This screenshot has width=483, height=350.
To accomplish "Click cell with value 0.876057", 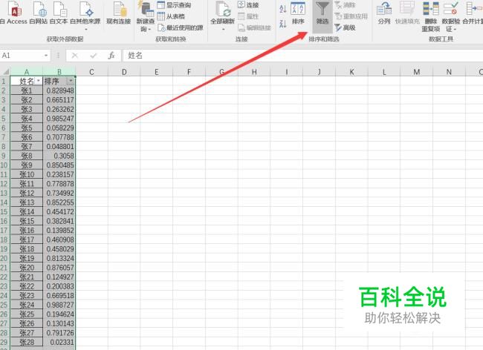I will [59, 268].
